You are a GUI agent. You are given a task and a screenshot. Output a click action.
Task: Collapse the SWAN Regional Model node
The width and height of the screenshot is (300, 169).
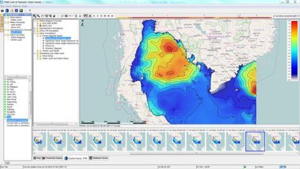tap(37, 36)
